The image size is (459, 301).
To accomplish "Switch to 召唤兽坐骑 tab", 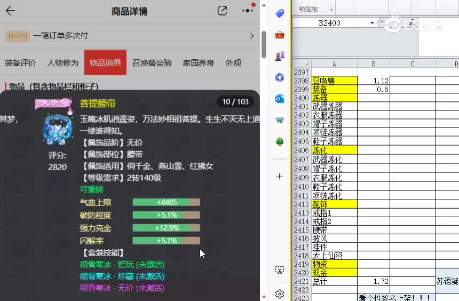I will click(x=152, y=62).
